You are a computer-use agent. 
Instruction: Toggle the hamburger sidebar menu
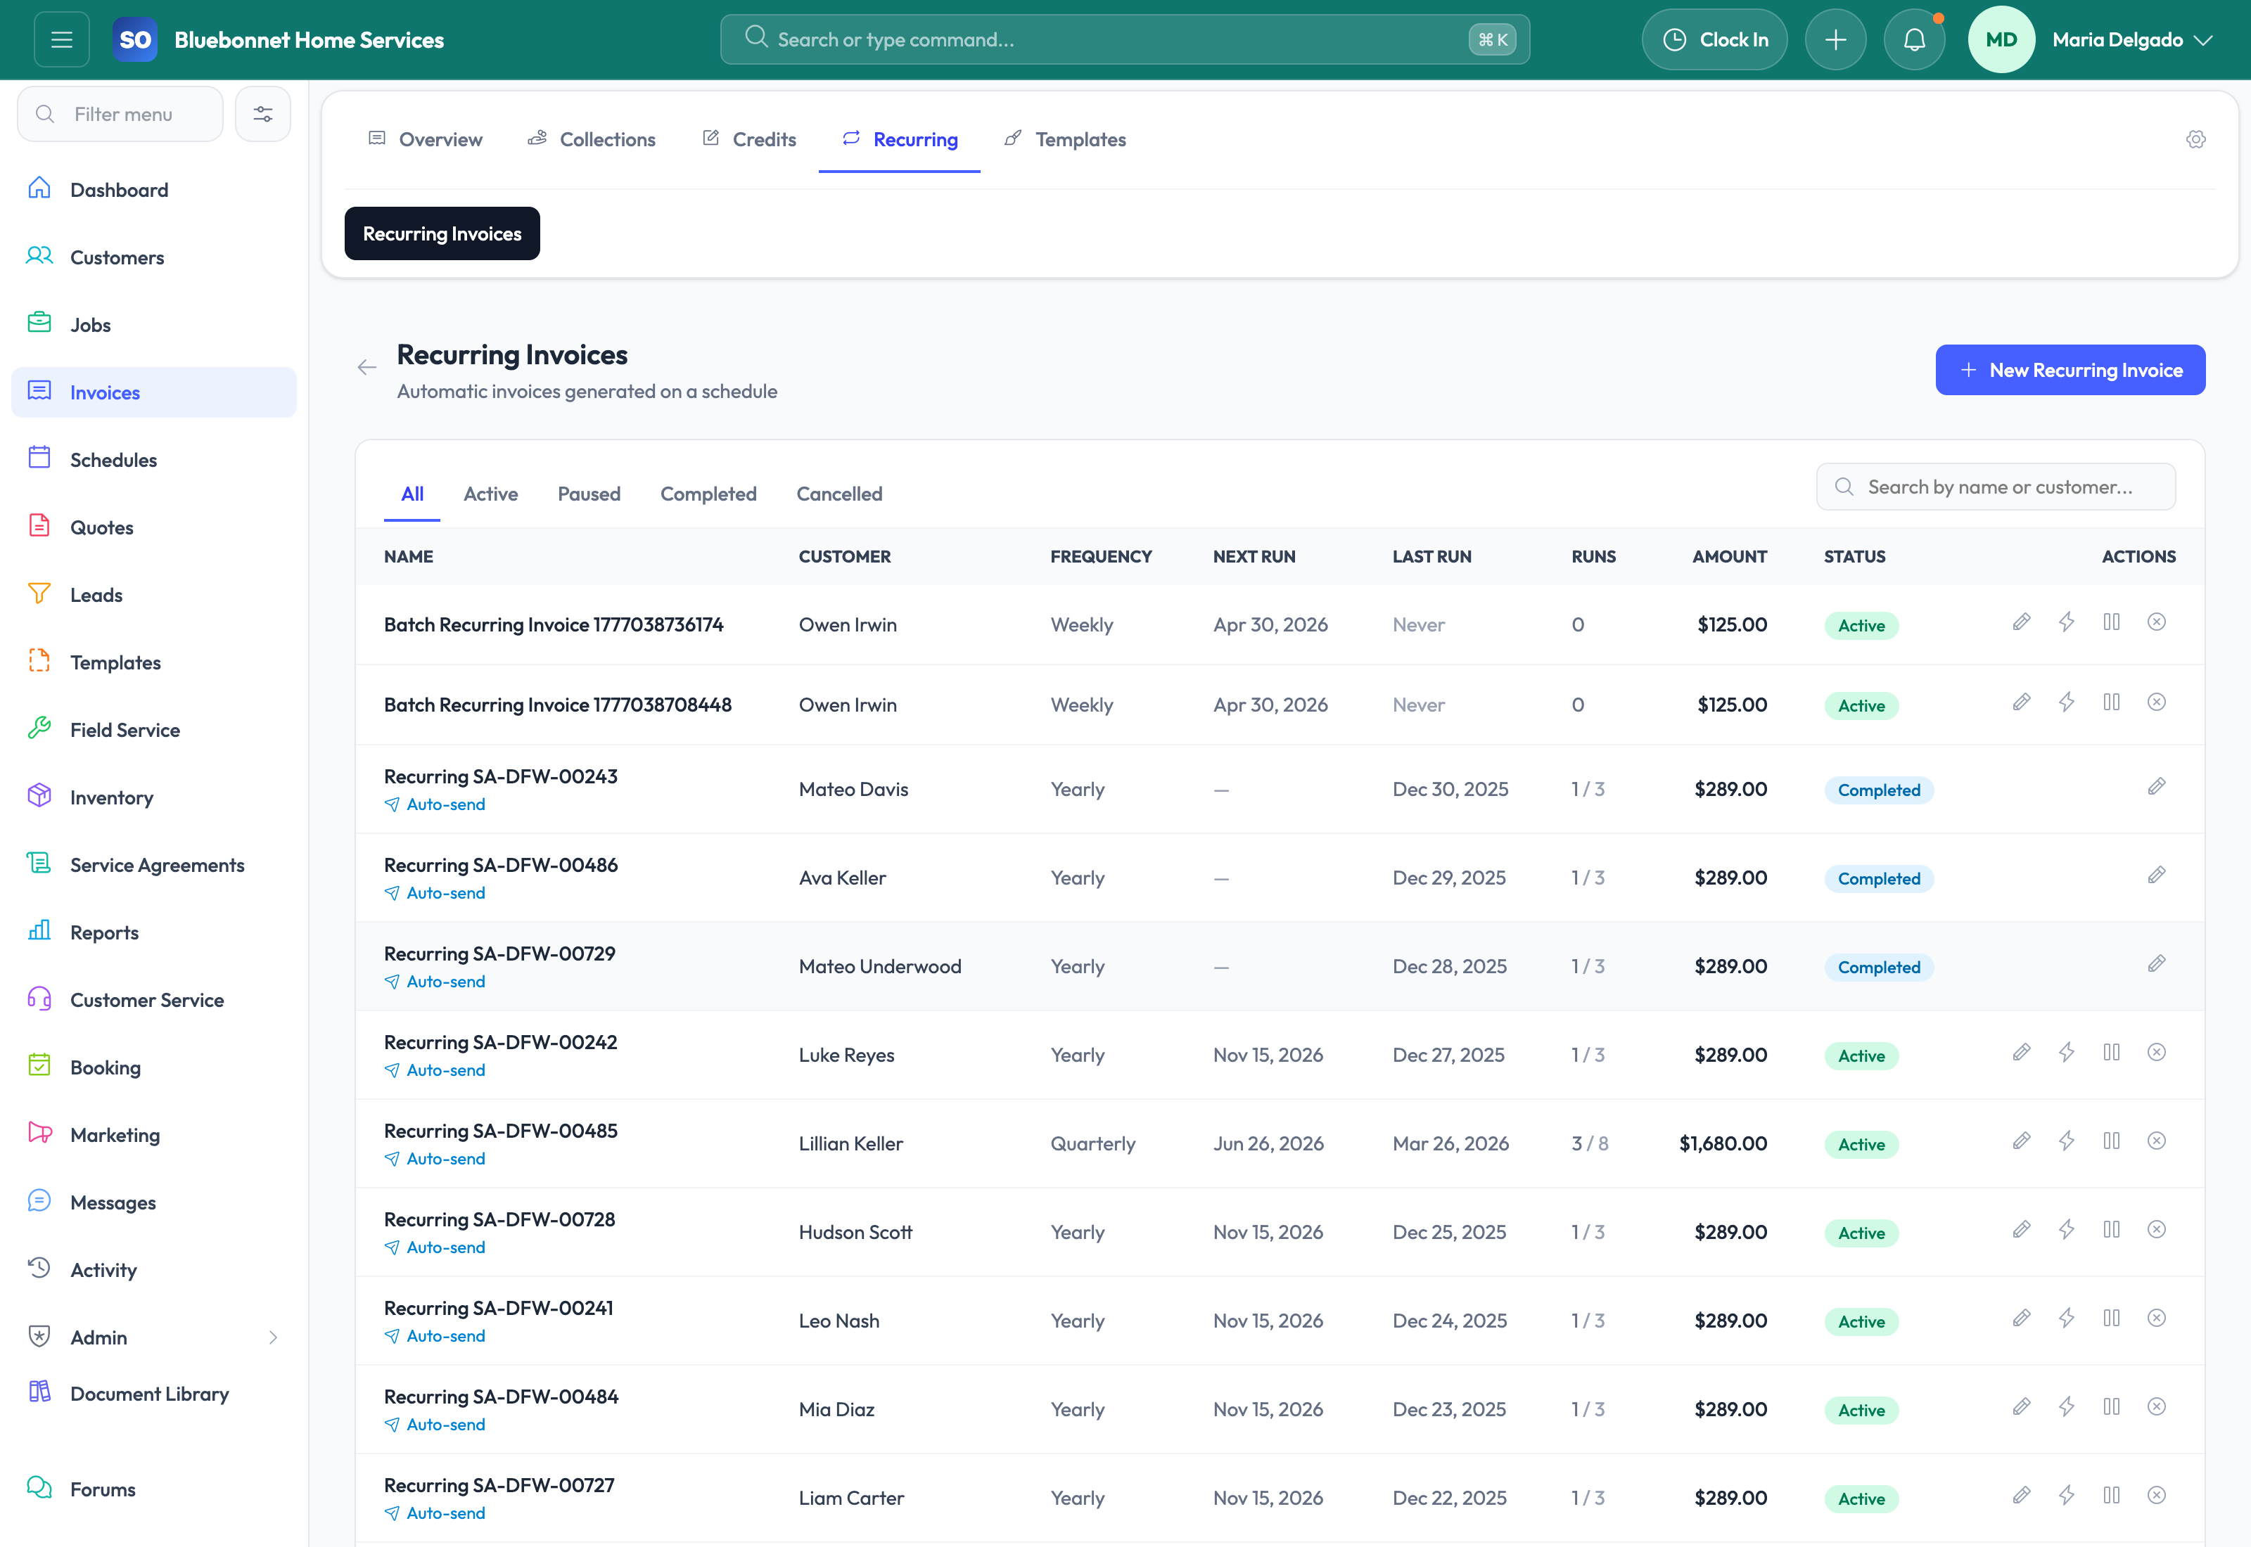coord(62,40)
